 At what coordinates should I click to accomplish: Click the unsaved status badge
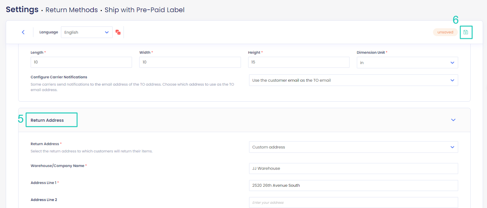click(445, 32)
